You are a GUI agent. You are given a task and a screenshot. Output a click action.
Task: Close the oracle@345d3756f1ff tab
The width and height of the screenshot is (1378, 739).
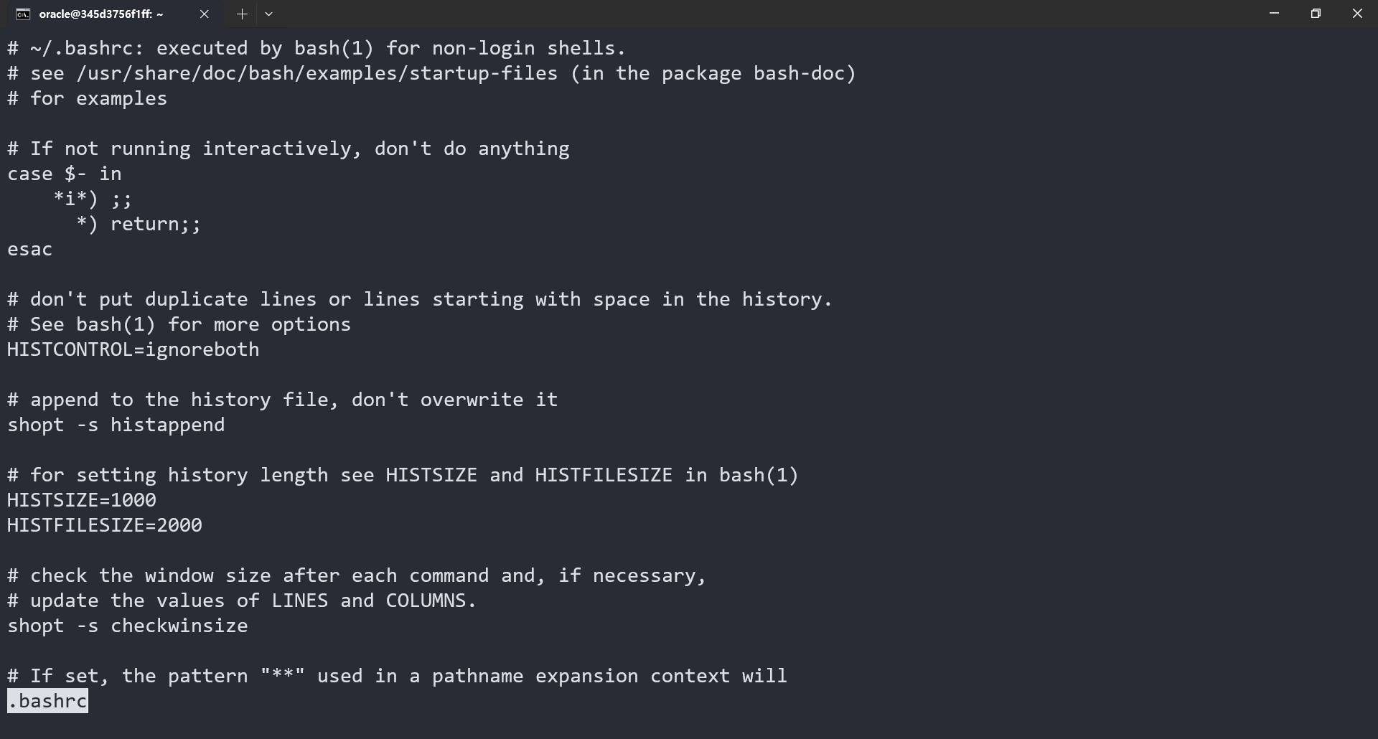click(204, 14)
